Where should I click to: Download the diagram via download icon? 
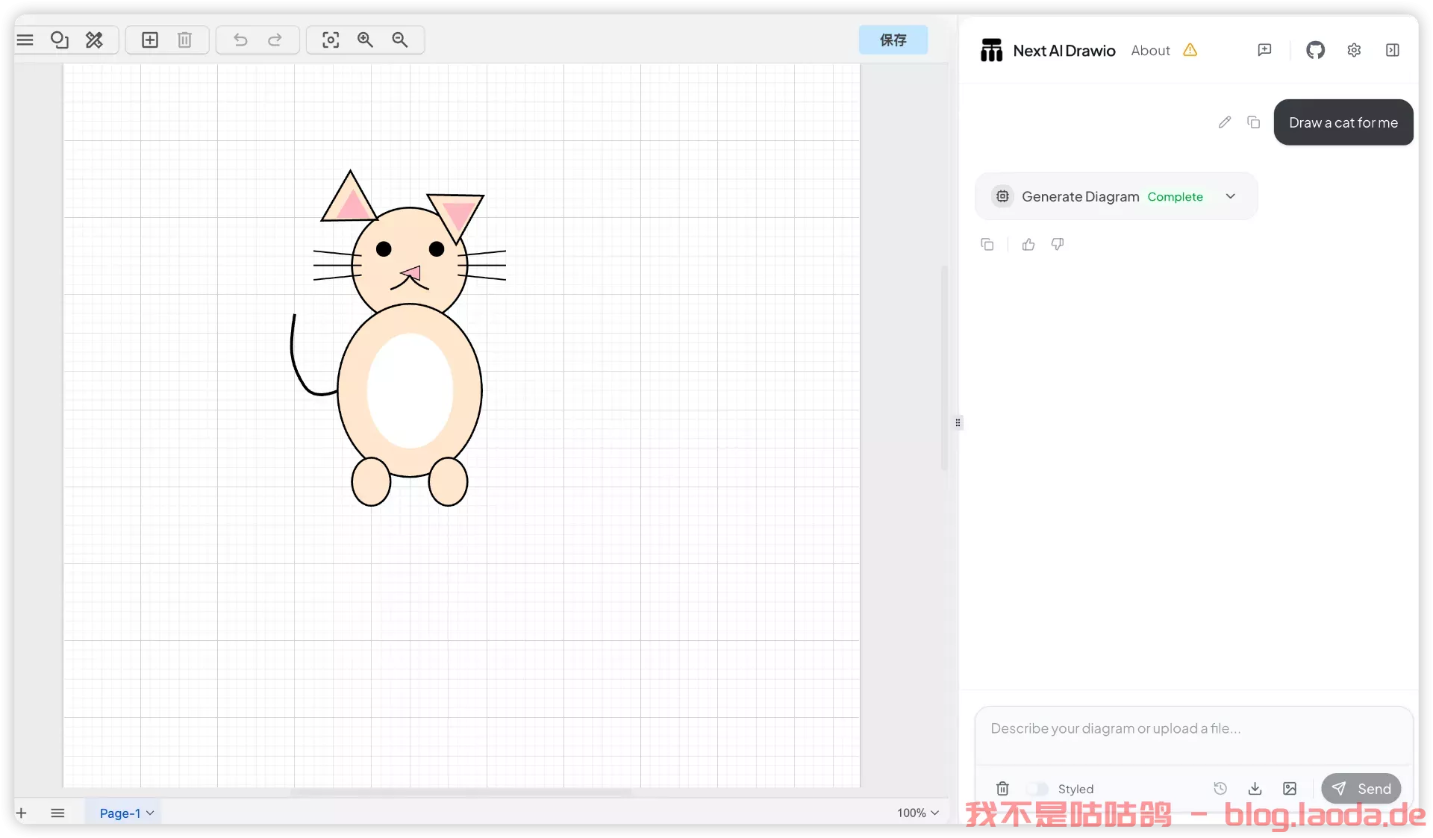click(1255, 789)
